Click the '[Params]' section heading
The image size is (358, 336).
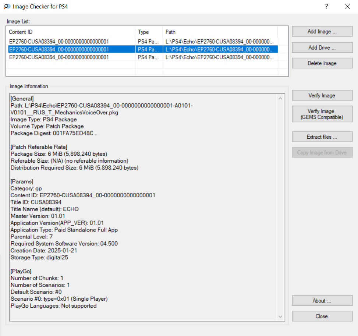22,181
